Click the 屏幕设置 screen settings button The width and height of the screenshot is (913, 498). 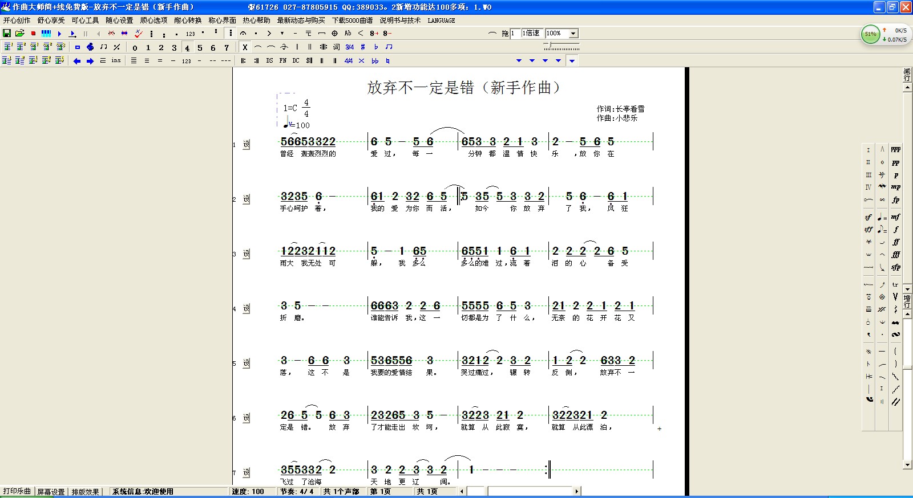[51, 492]
